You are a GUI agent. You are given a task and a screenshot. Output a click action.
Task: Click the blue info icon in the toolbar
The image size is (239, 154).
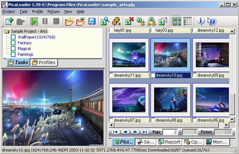coord(201,21)
